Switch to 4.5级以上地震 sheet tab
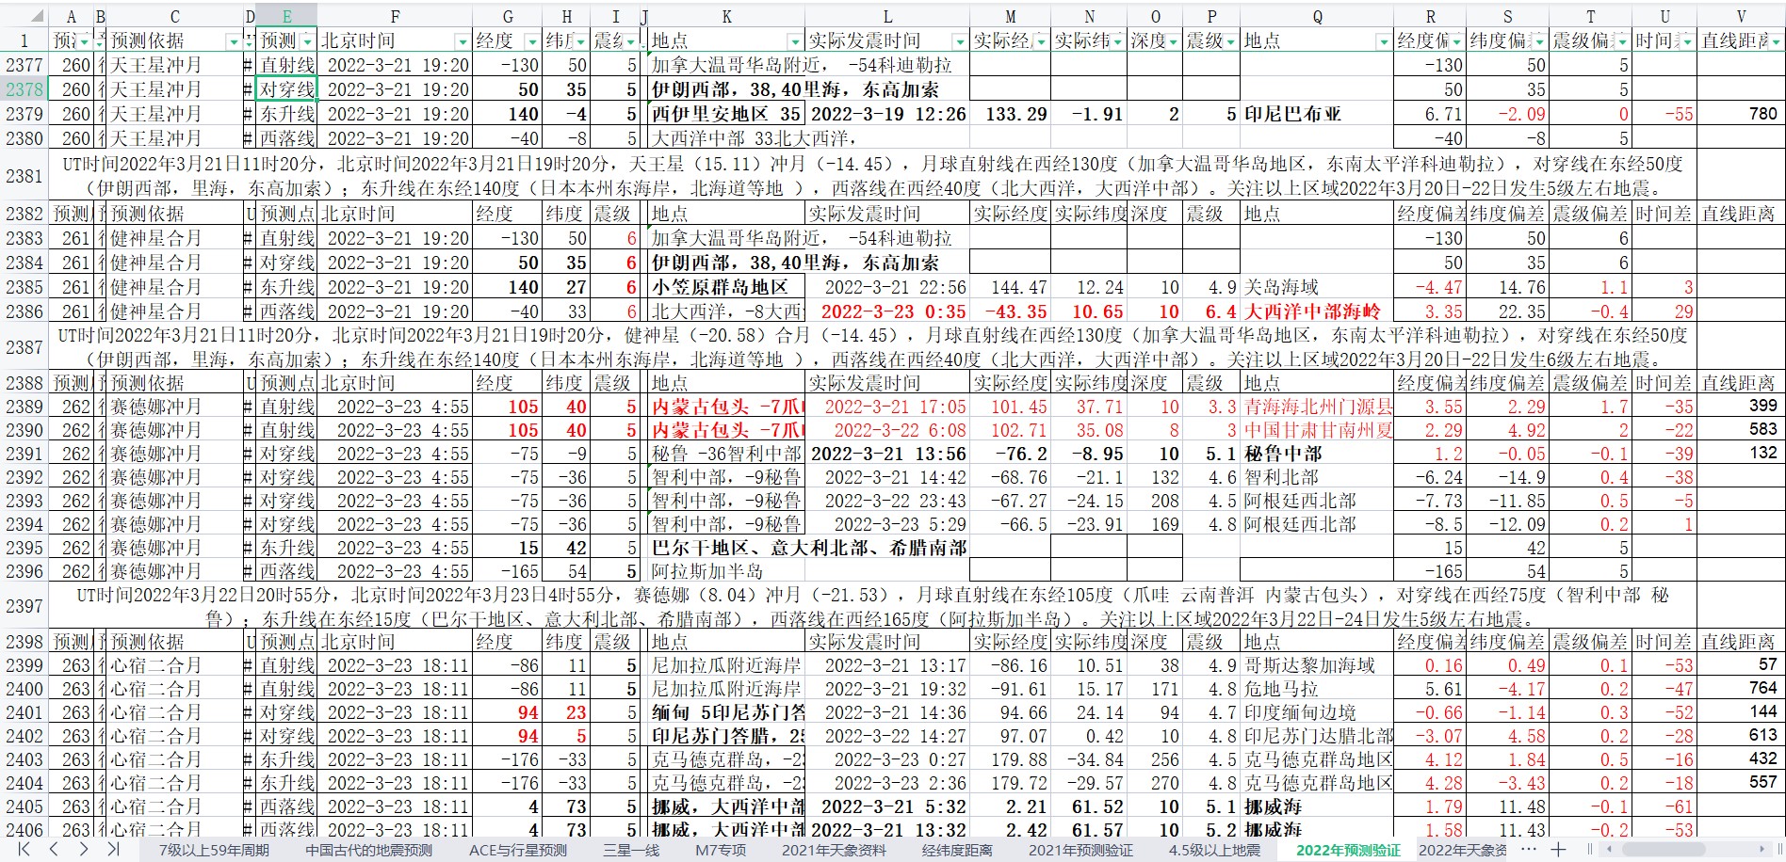Screen dimensions: 1786x862 1214,850
